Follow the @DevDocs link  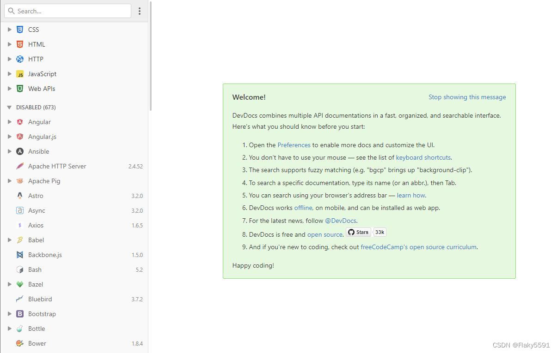[x=341, y=221]
